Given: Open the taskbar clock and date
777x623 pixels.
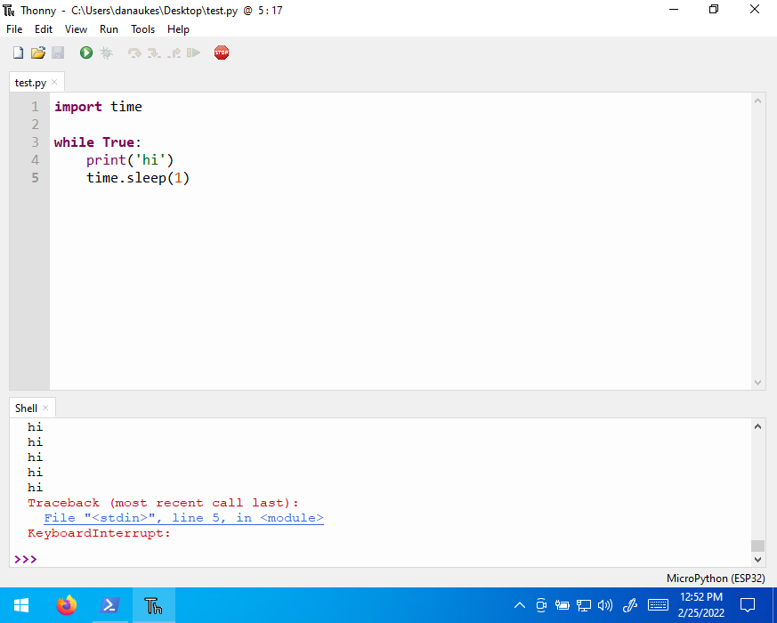Looking at the screenshot, I should pos(700,605).
